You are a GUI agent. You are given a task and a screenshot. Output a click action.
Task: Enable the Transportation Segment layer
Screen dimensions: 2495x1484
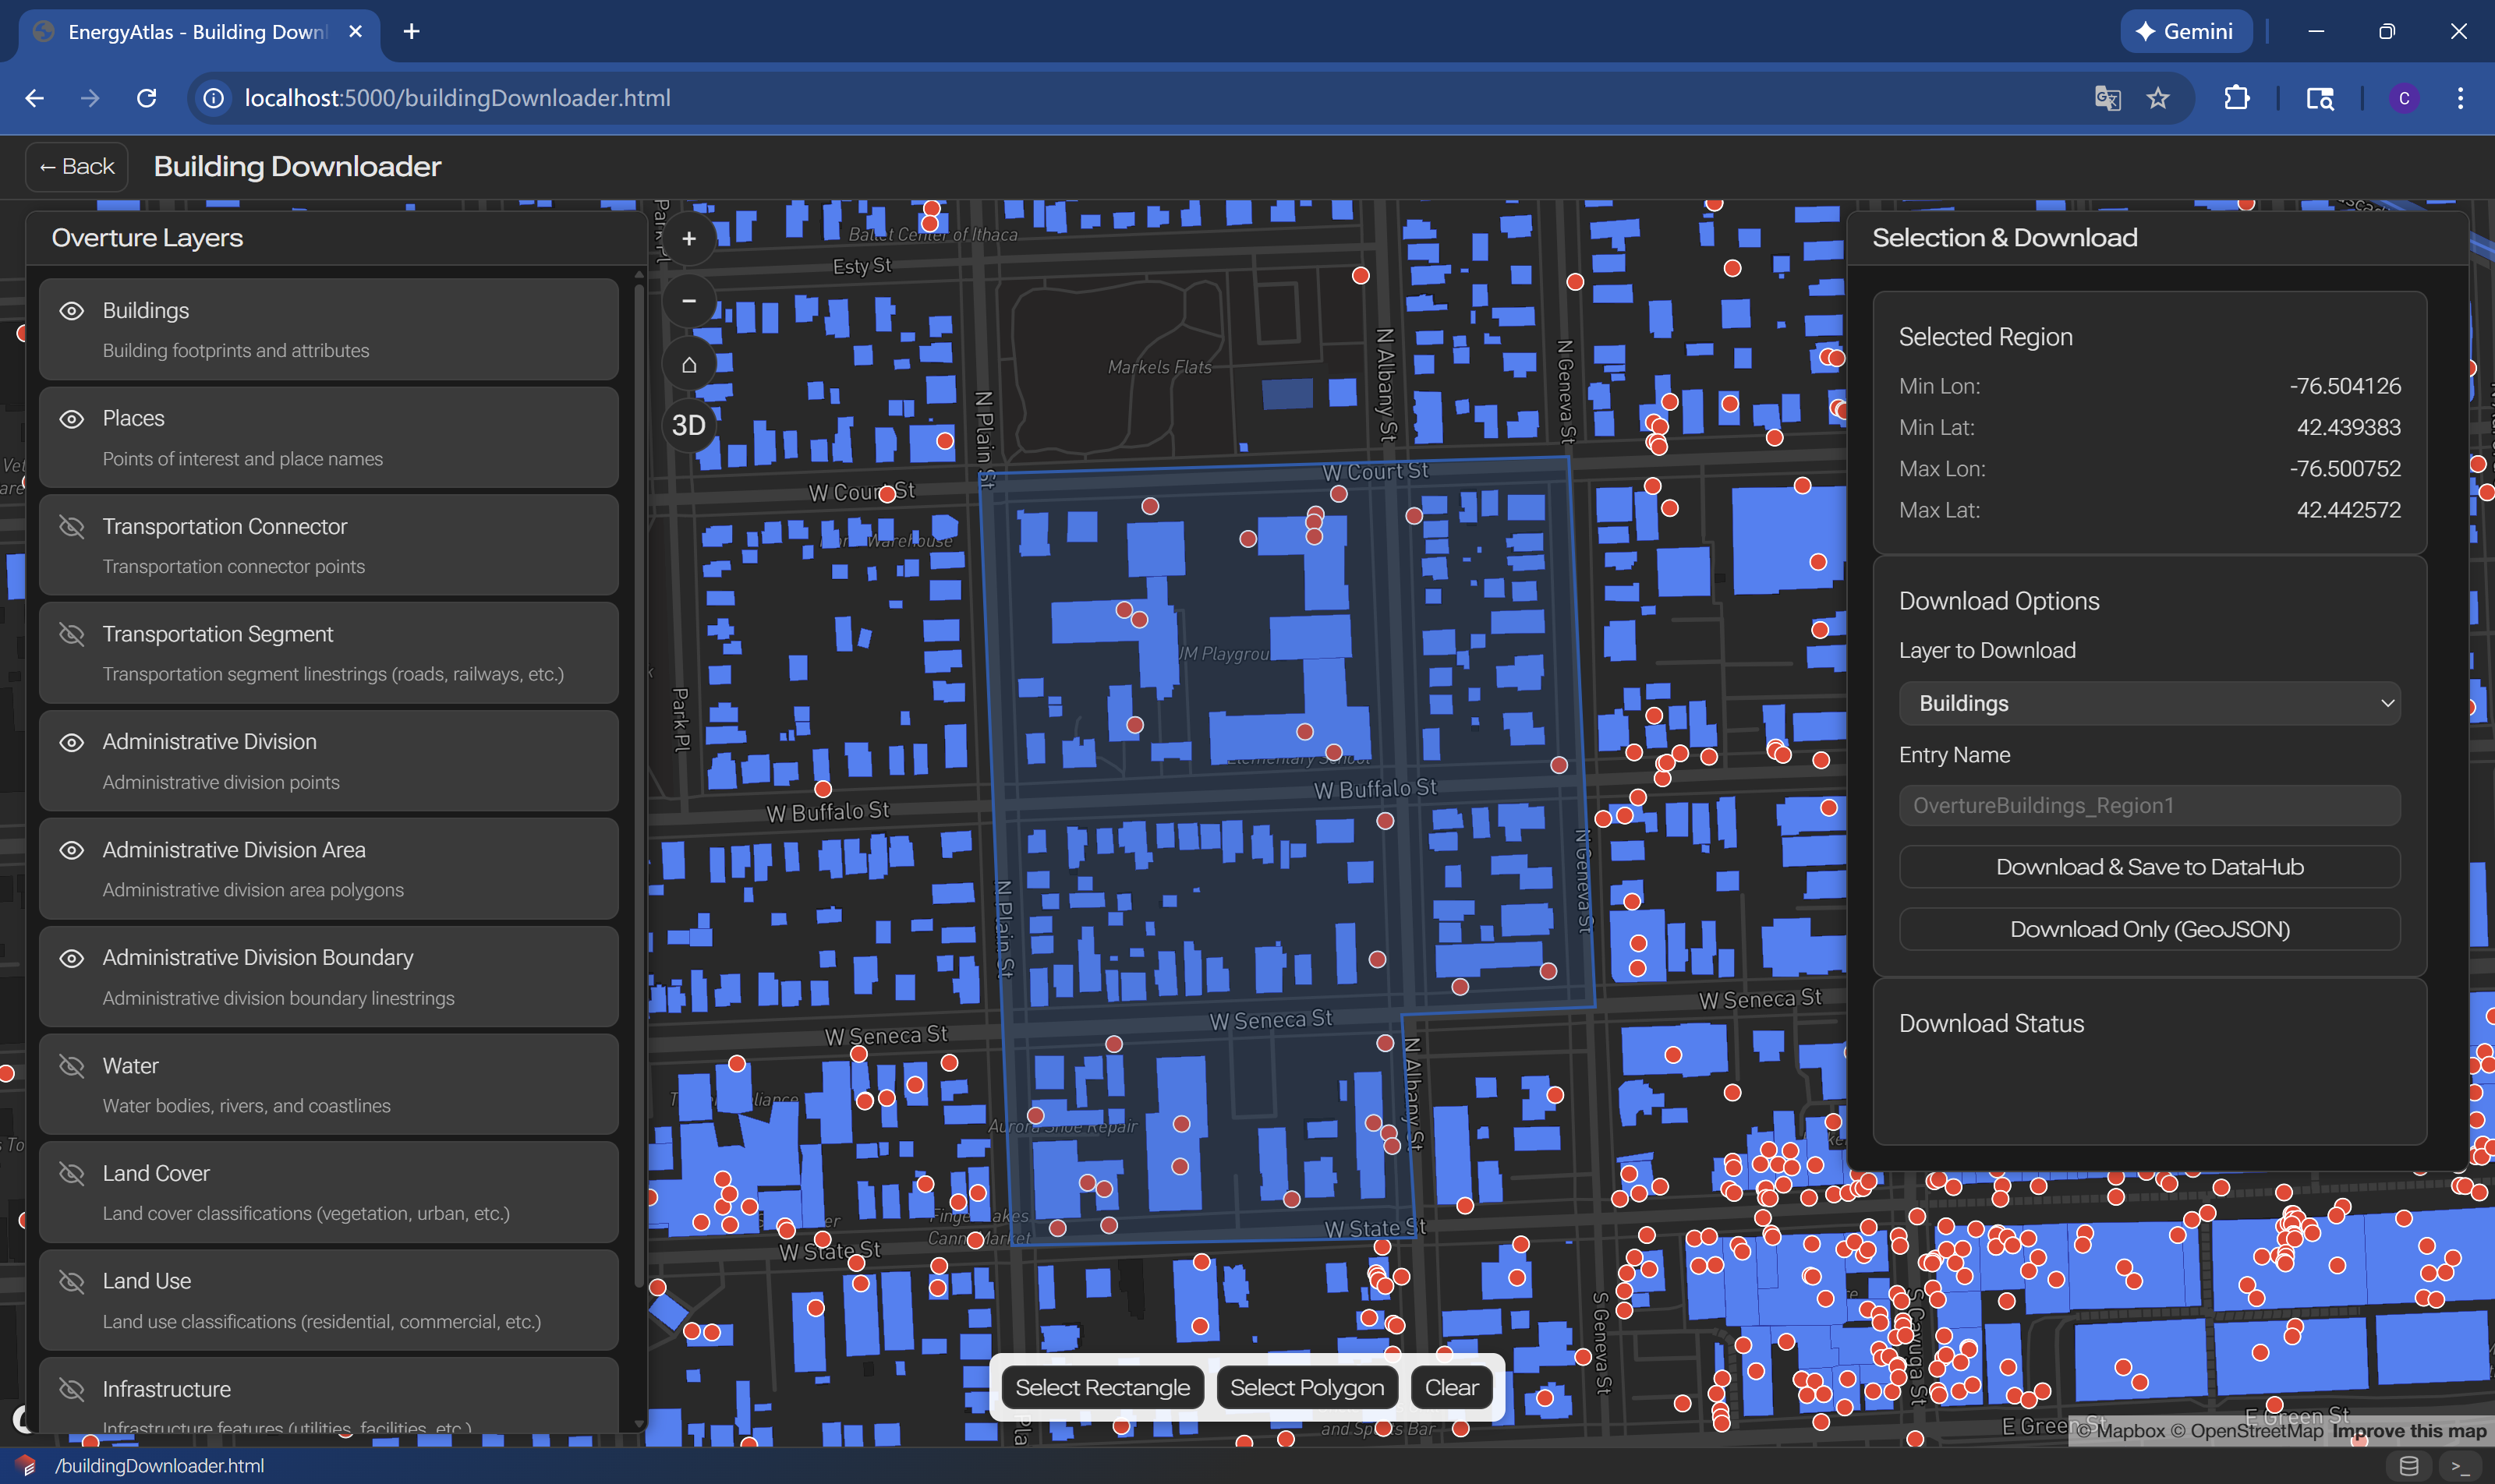tap(71, 634)
